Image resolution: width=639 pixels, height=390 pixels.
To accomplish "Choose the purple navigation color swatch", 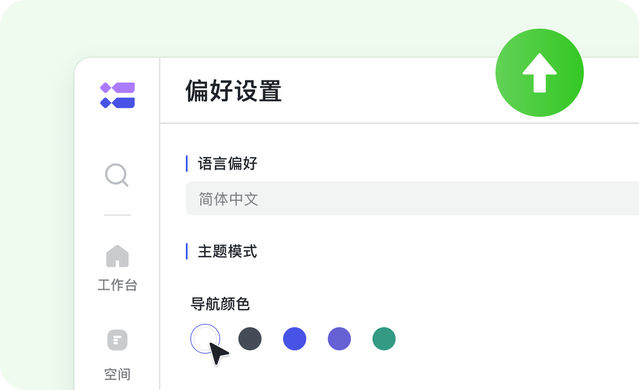I will pyautogui.click(x=339, y=339).
